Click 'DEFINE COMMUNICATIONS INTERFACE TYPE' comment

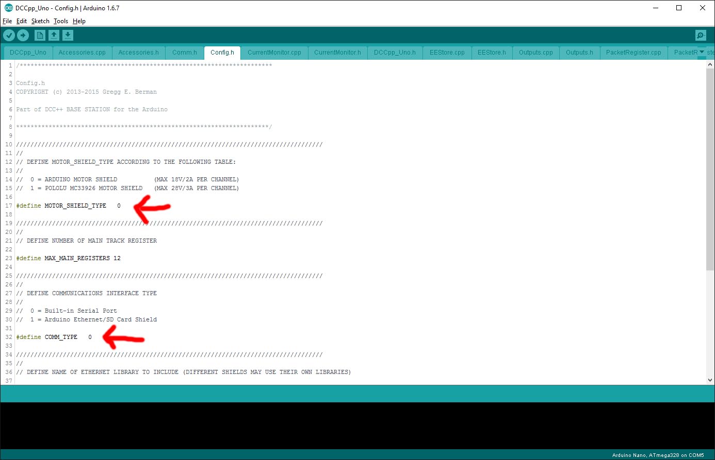point(86,293)
